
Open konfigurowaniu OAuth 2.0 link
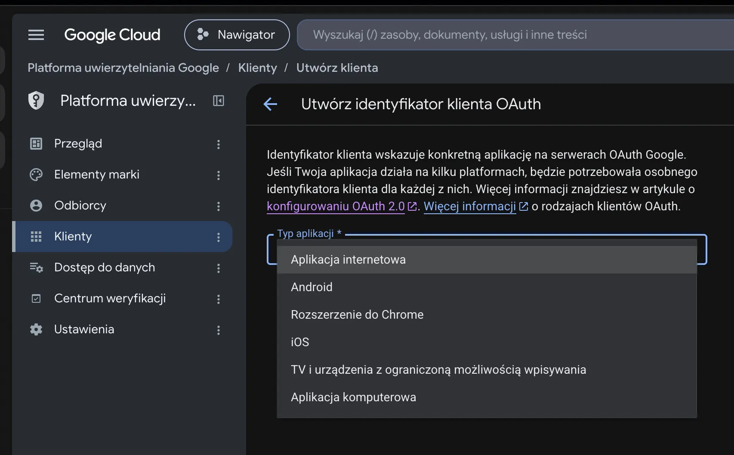(342, 206)
